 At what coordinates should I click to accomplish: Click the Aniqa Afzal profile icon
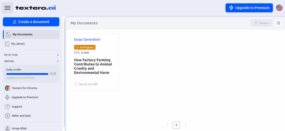(x=8, y=128)
